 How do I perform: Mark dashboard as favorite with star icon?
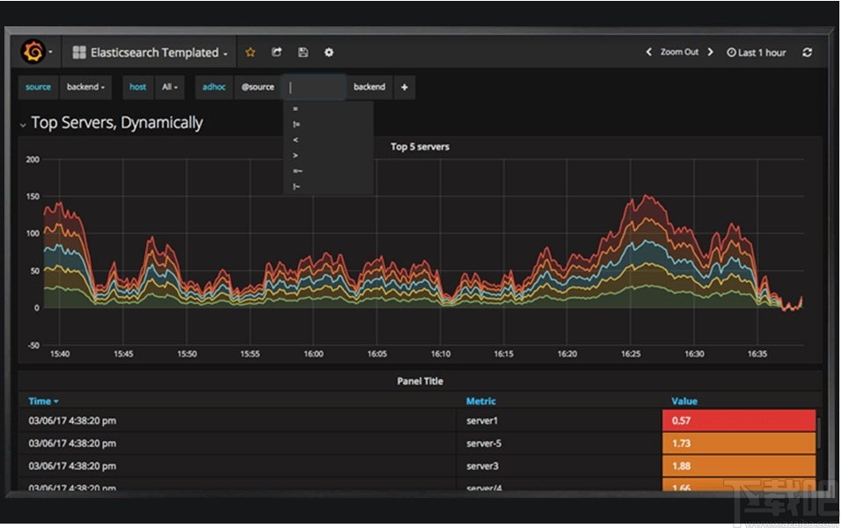(x=250, y=53)
